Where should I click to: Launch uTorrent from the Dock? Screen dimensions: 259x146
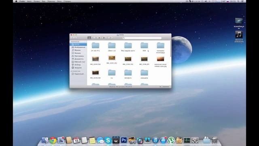[171, 140]
